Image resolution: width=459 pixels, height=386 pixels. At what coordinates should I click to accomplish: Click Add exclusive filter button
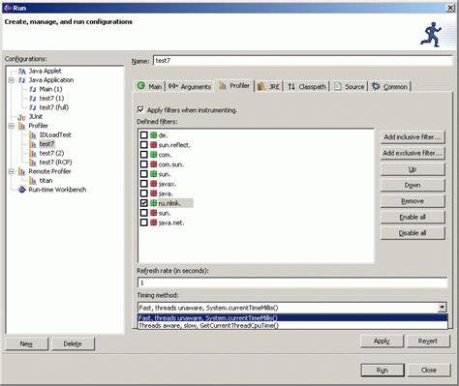413,153
